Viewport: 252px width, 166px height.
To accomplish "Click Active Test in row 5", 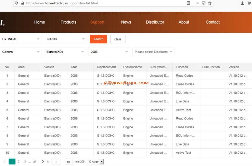I will pyautogui.click(x=183, y=110).
